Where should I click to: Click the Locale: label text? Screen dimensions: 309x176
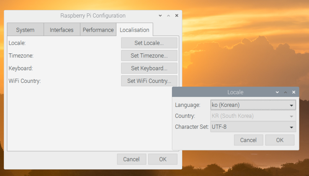tap(17, 43)
